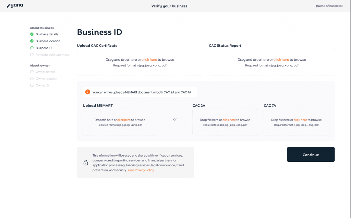Click green checkmark next to Business details
This screenshot has height=218, width=351.
click(x=32, y=34)
